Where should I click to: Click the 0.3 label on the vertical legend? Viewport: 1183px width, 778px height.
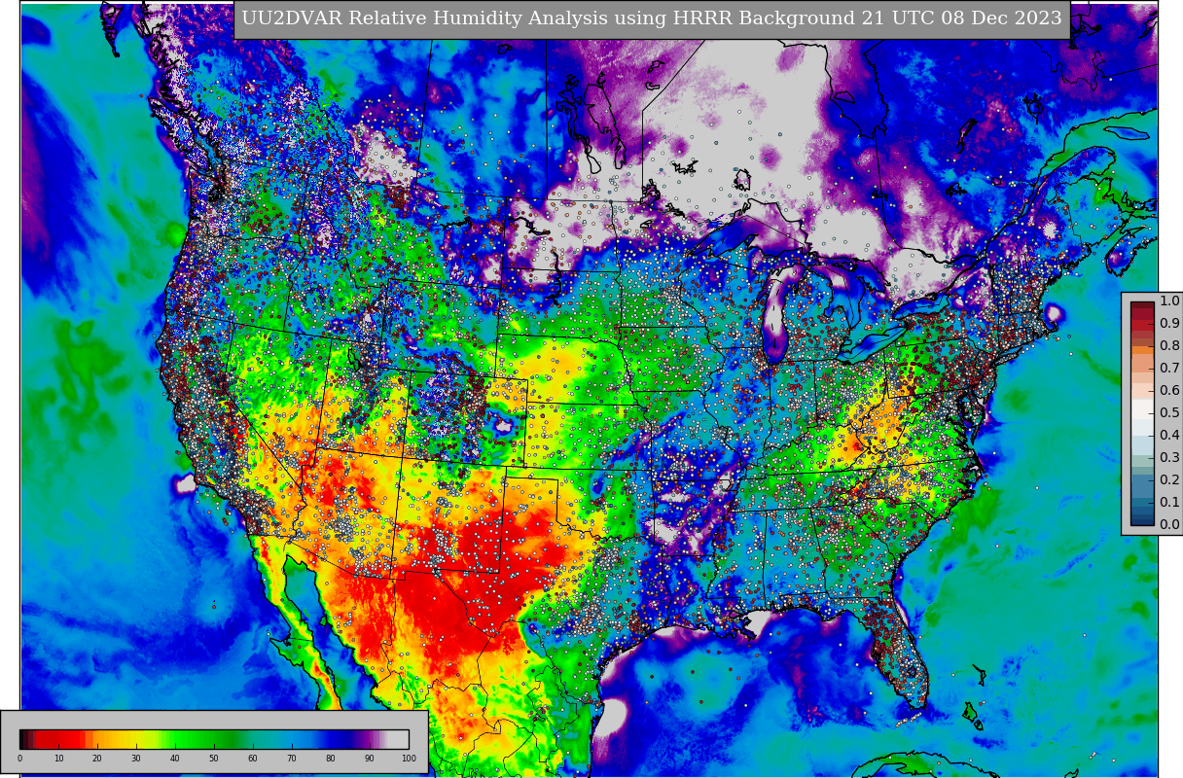point(1169,458)
